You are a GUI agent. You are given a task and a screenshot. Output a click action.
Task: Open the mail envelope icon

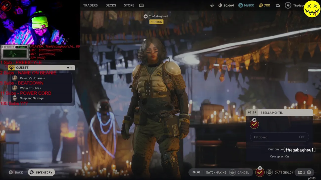(278, 5)
